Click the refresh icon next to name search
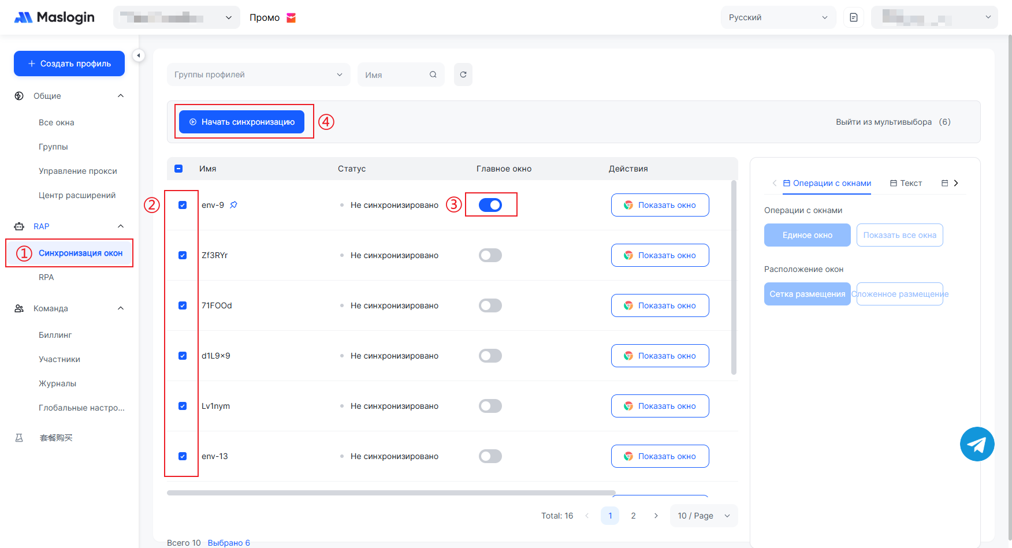 coord(463,74)
